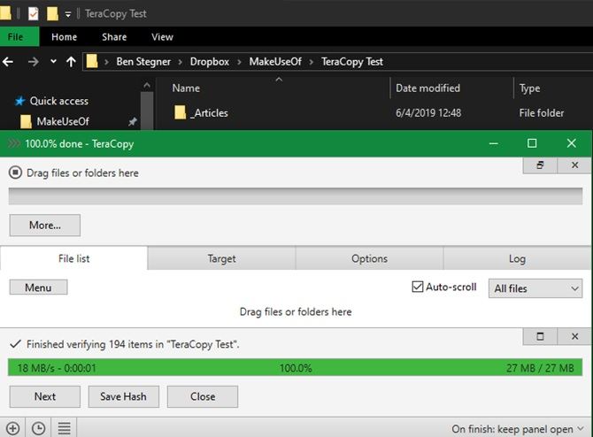Click the green 100% progress bar
Viewport: 593px width, 437px height.
pos(296,367)
